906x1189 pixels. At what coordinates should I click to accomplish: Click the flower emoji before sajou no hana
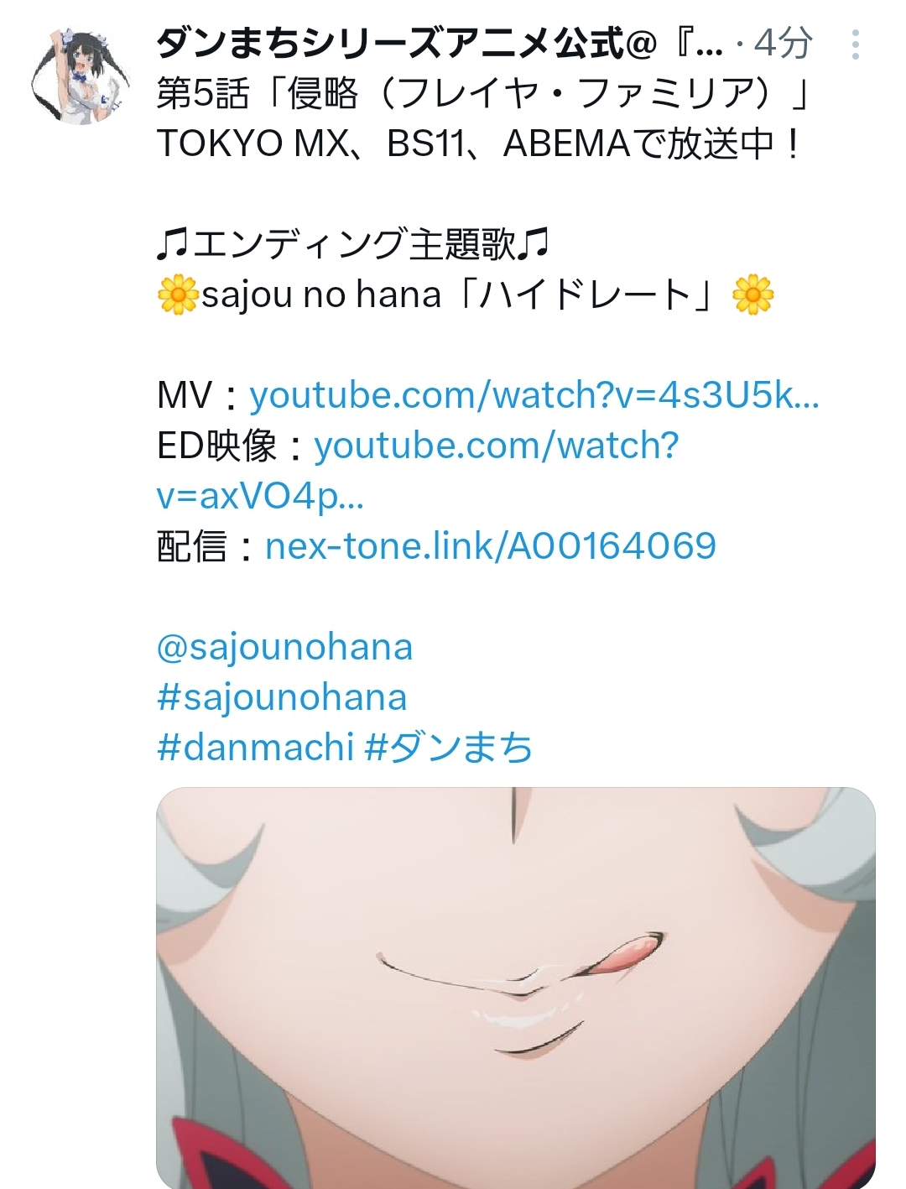pyautogui.click(x=177, y=295)
